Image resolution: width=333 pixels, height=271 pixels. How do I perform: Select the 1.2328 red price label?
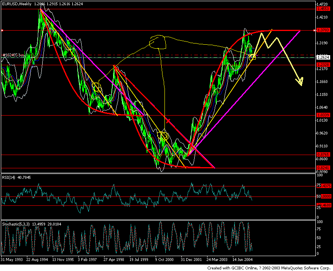pos(323,64)
